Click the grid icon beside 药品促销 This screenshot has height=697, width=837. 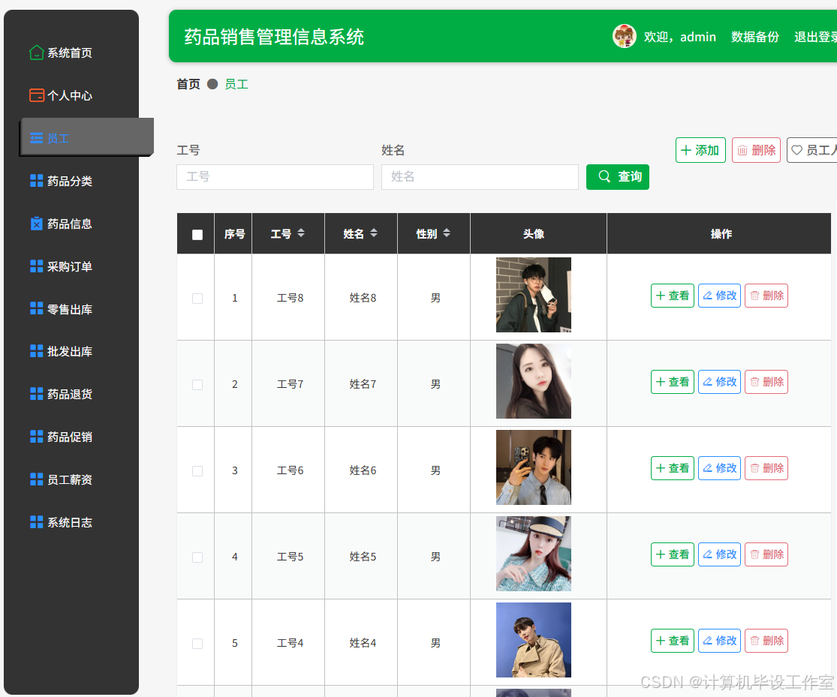36,437
